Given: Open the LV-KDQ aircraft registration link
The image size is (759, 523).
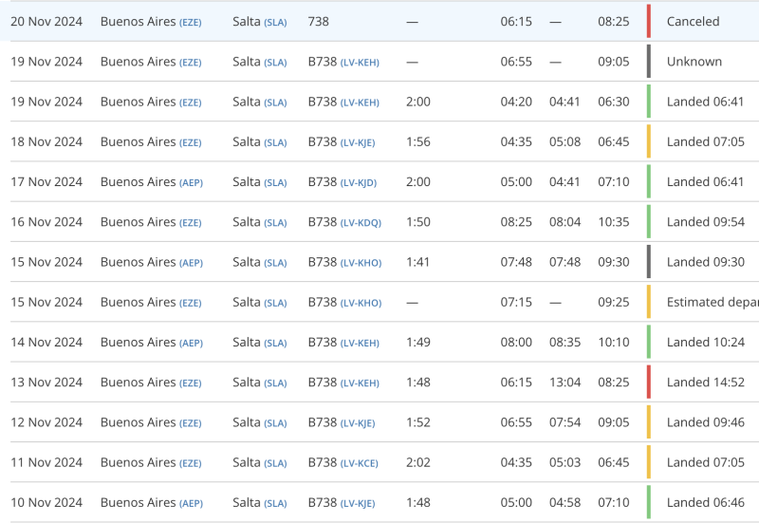Looking at the screenshot, I should pos(361,223).
